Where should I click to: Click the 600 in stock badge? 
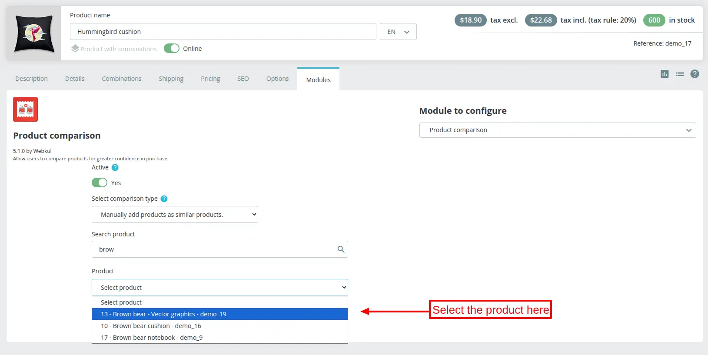click(654, 20)
